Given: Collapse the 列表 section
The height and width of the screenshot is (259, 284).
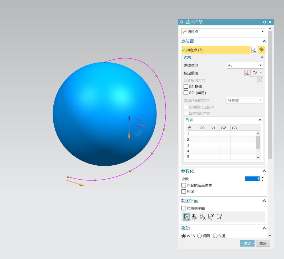Looking at the screenshot, I should [260, 120].
